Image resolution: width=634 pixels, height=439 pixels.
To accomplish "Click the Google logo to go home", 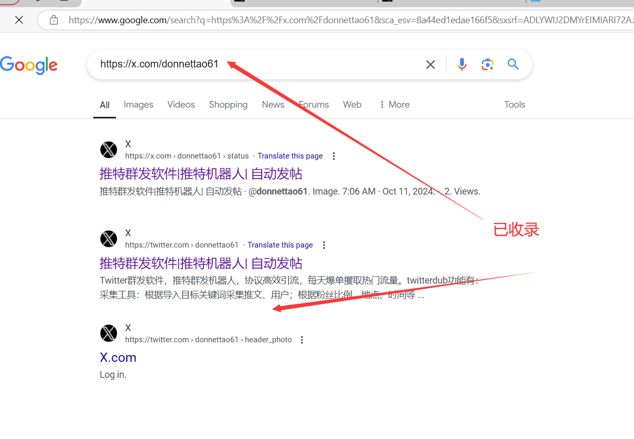I will 29,65.
